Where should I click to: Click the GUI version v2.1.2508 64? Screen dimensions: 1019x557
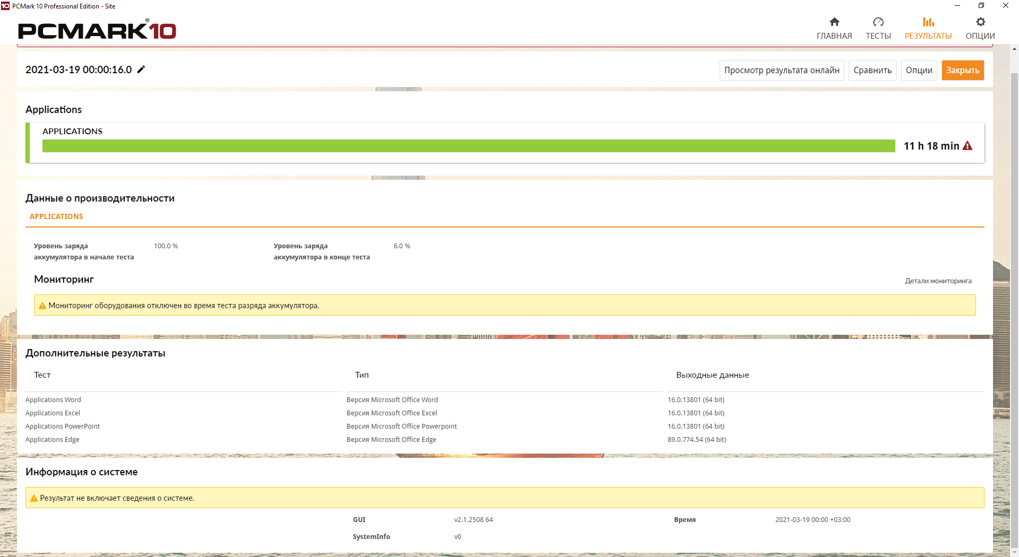[x=473, y=519]
